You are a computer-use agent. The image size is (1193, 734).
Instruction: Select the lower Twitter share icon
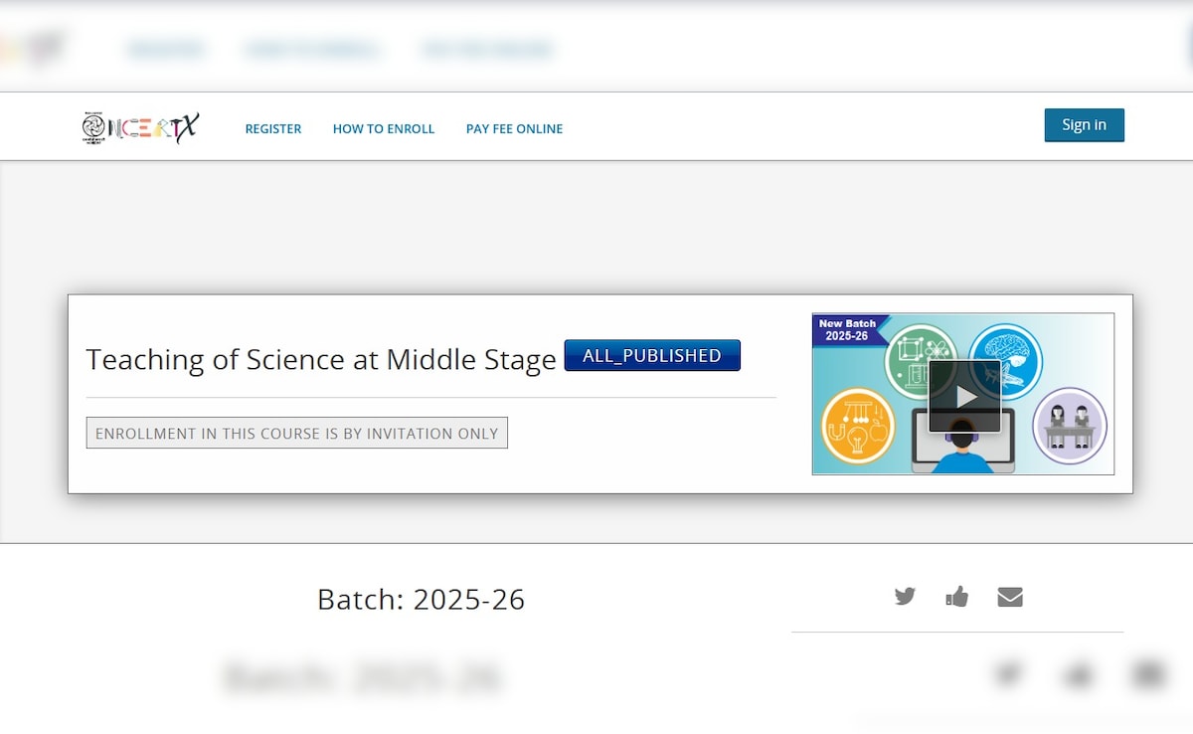[1008, 674]
